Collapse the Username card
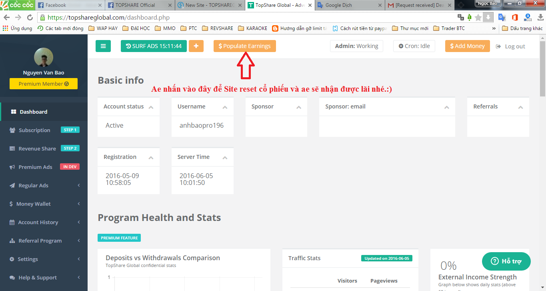 [225, 107]
